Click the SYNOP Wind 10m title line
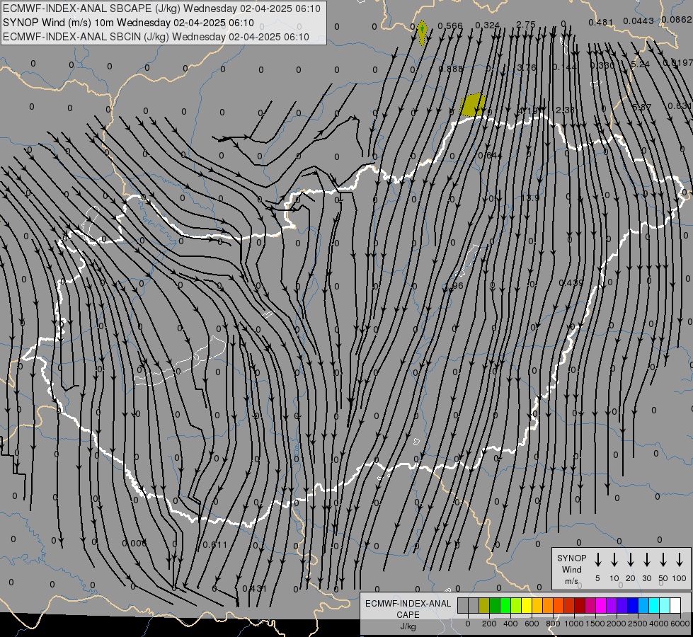The image size is (693, 637). coord(128,23)
